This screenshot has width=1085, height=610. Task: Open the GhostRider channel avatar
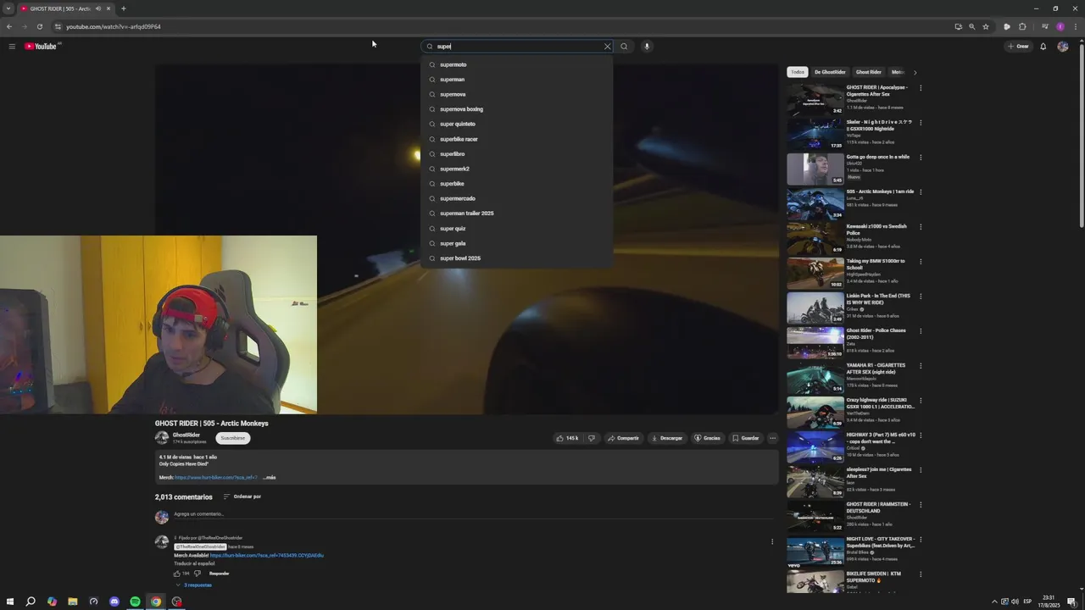(162, 438)
